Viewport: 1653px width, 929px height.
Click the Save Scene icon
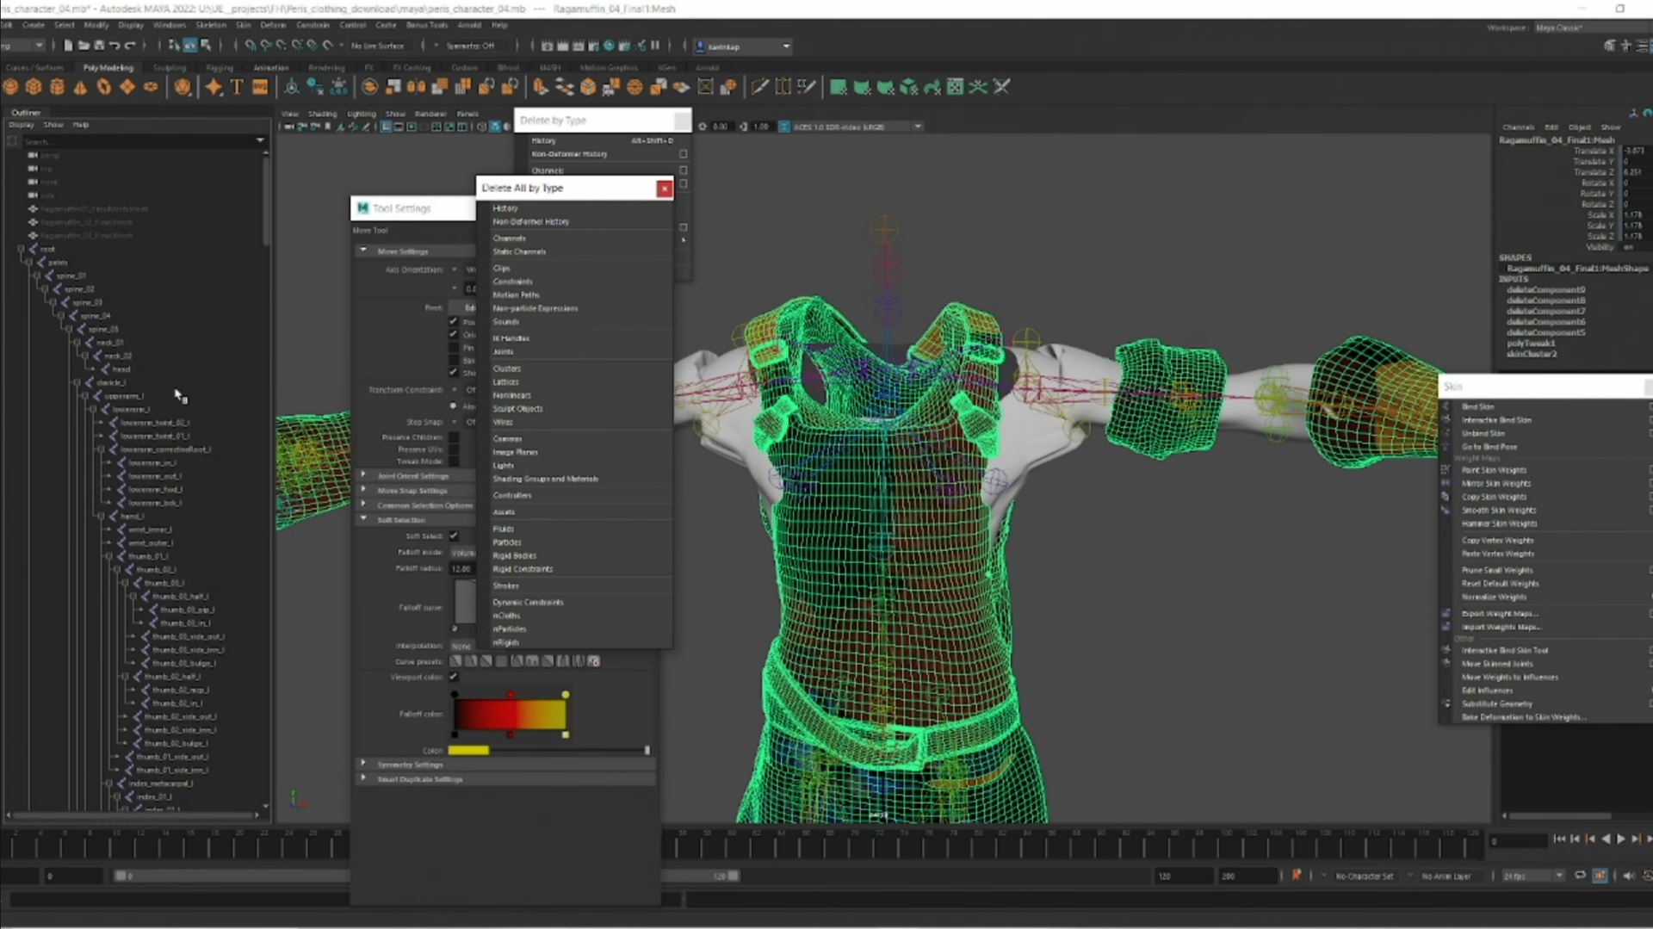[x=99, y=46]
